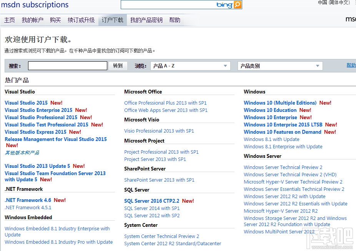This screenshot has height=251, width=356.
Task: Switch to the 主页 tab
Action: (9, 20)
